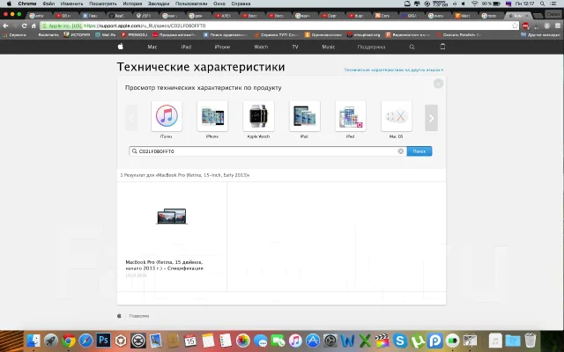Click the browser home icon
564x352 pixels.
pos(33,26)
